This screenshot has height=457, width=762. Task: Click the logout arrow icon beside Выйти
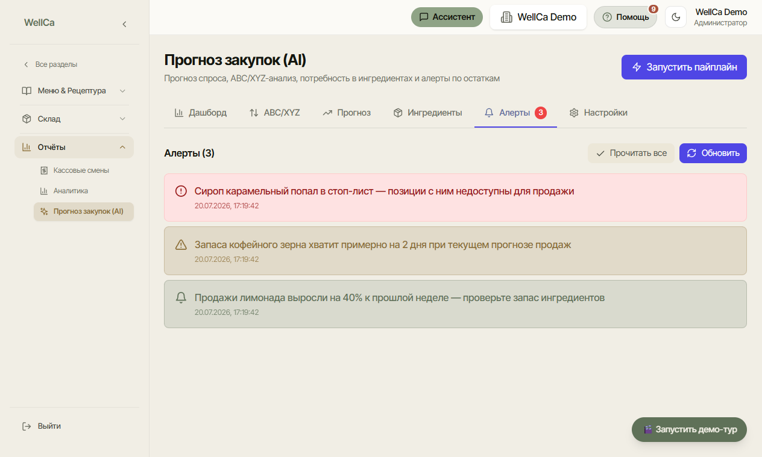[x=27, y=426]
